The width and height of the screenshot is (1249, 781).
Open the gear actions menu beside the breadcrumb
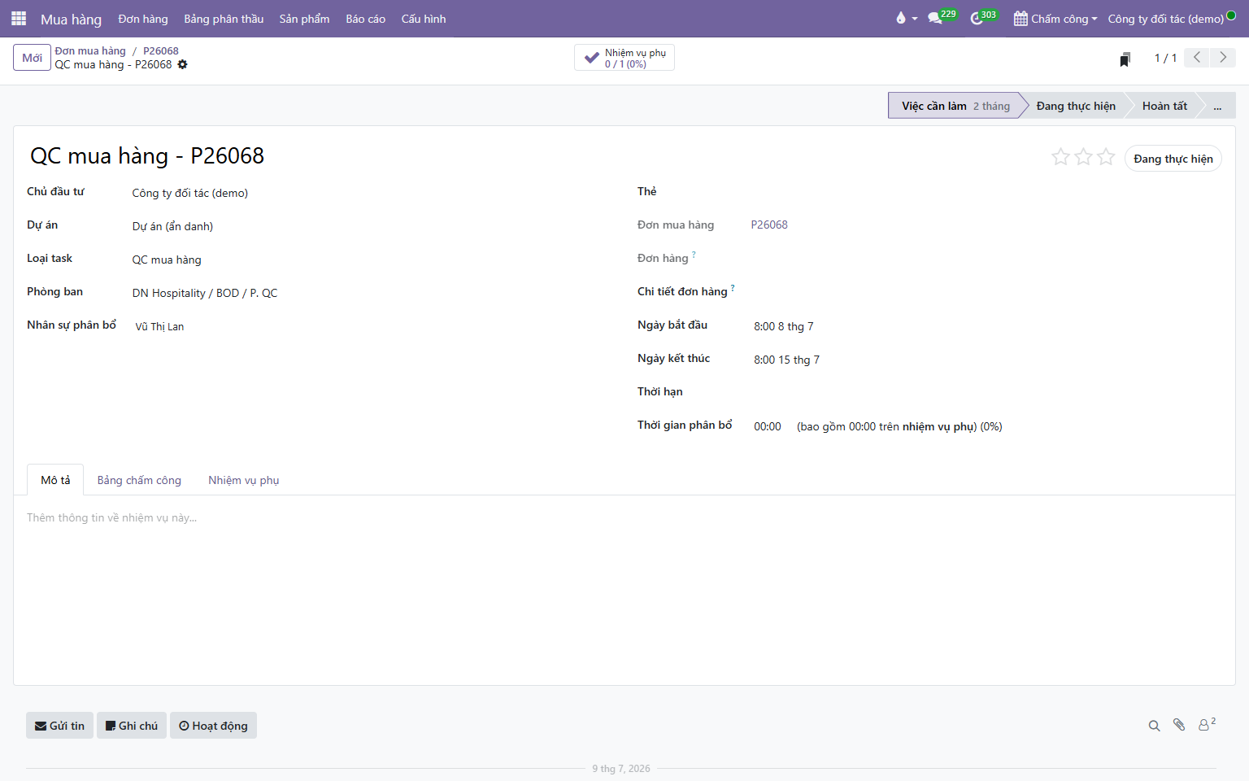(182, 64)
